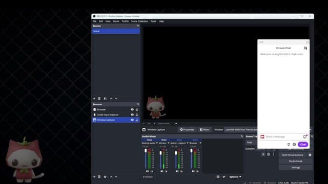Hide the Window Capture source via eye icon
The width and height of the screenshot is (328, 184).
click(x=132, y=120)
